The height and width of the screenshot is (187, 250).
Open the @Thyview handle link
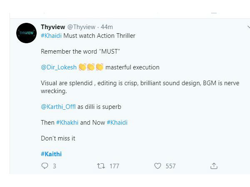pos(81,27)
